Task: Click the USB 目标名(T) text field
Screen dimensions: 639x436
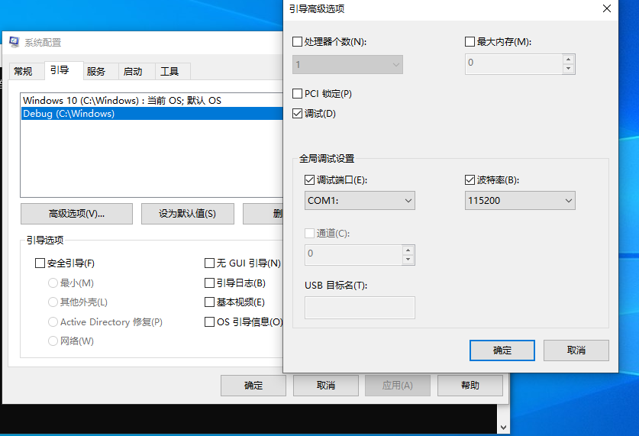Action: 360,308
